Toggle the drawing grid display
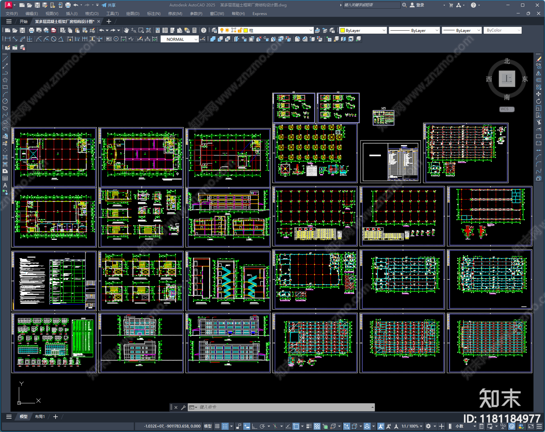 217,426
